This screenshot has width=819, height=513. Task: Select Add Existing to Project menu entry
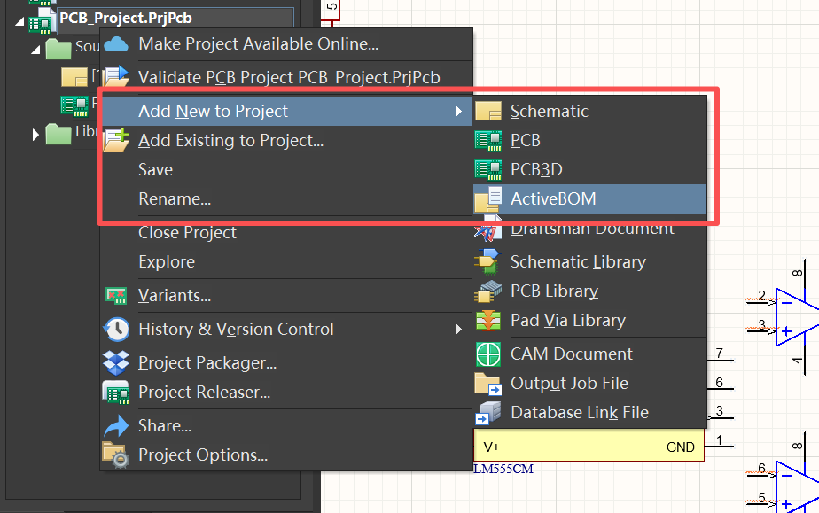point(286,140)
